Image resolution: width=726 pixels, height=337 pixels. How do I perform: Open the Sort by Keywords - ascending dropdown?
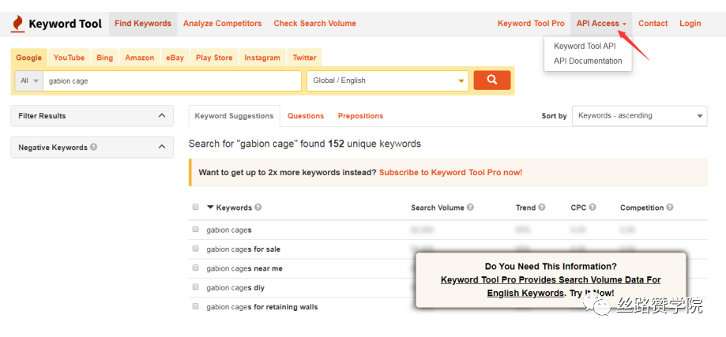[x=639, y=115]
